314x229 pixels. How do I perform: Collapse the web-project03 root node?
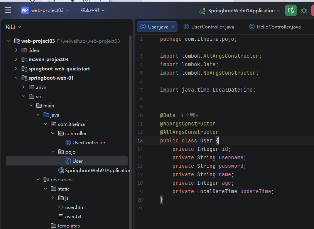pyautogui.click(x=9, y=41)
